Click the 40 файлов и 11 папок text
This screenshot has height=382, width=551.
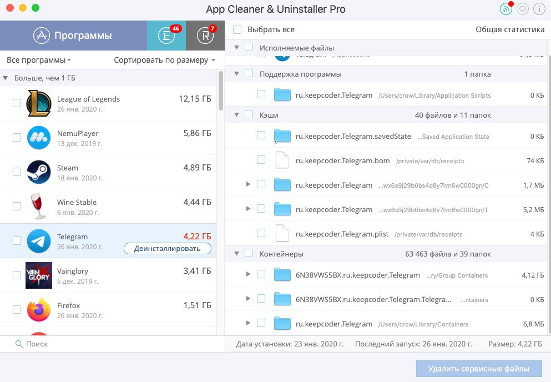click(x=453, y=115)
